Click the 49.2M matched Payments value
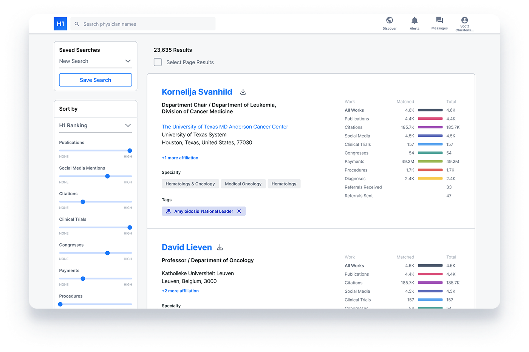Screen dimensions: 529x352 (408, 162)
